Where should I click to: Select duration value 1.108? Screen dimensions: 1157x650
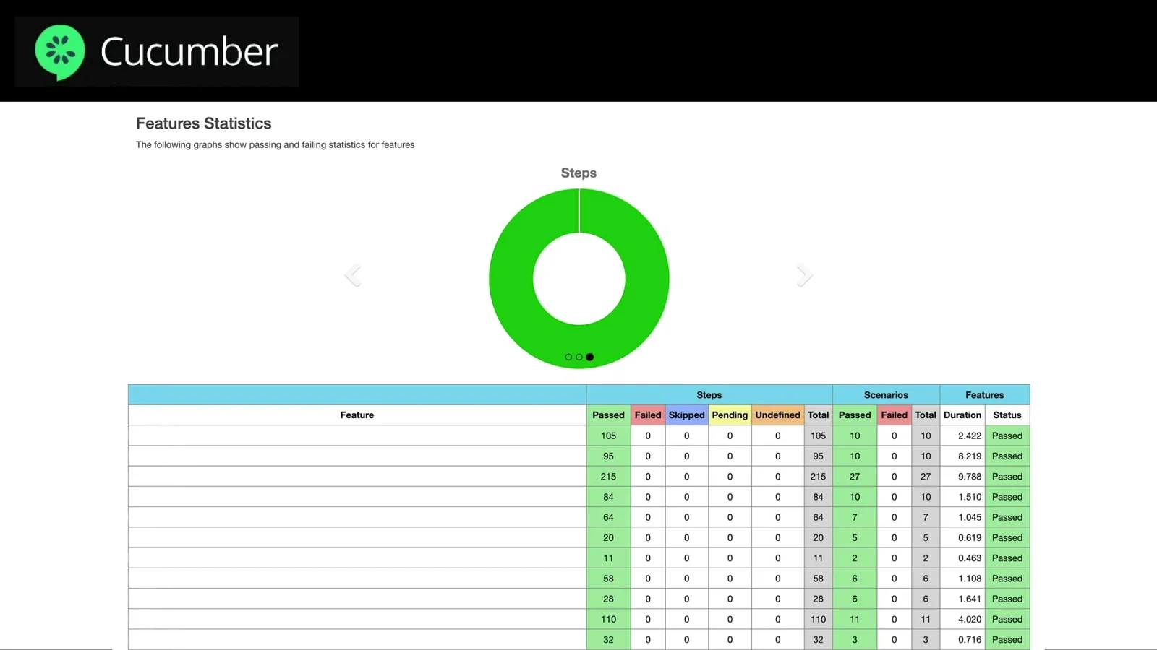pyautogui.click(x=970, y=578)
